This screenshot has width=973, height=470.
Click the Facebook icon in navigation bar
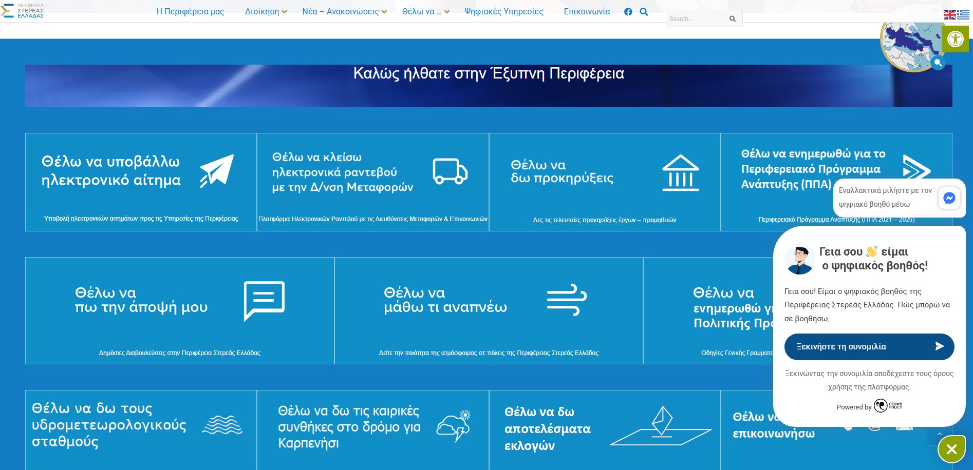click(628, 12)
